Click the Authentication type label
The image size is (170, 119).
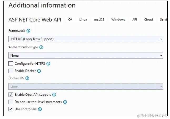23,47
